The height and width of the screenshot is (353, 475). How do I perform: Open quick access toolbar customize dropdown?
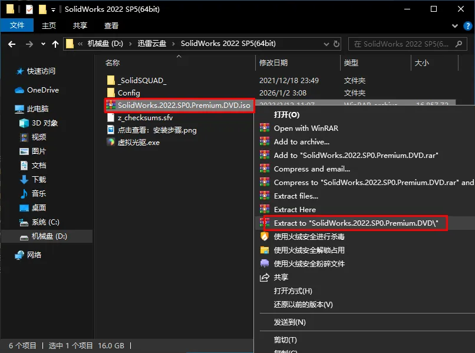pos(53,9)
